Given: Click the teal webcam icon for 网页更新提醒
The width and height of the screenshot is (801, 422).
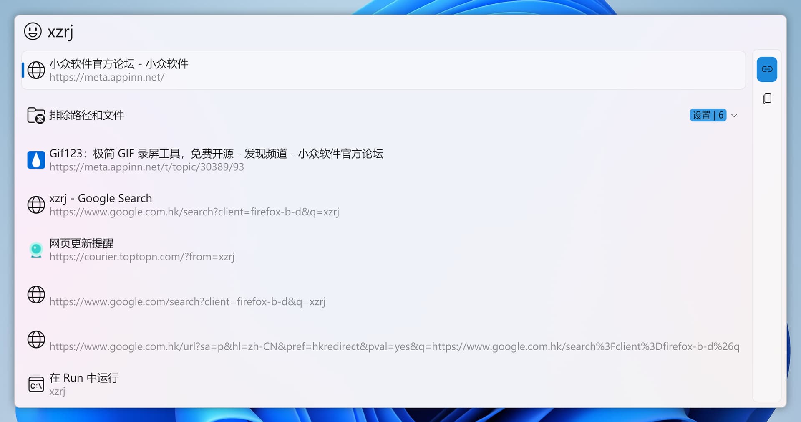Looking at the screenshot, I should point(36,250).
